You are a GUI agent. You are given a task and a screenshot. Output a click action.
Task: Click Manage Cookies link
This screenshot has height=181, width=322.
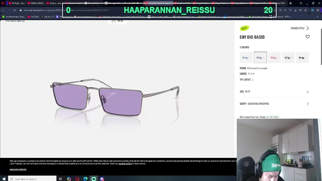(x=18, y=169)
